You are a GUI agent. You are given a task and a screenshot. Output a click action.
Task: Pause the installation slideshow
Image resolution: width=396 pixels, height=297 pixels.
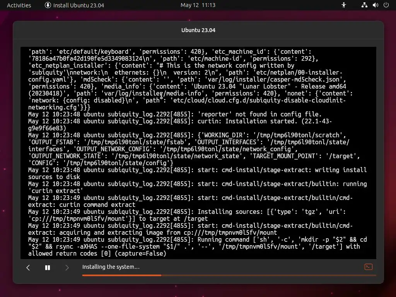(48, 268)
